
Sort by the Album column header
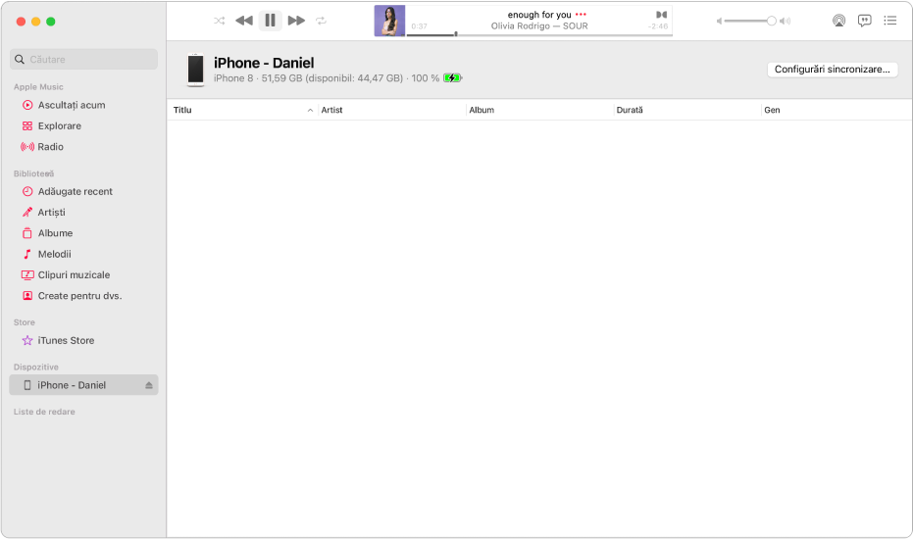[x=540, y=110]
